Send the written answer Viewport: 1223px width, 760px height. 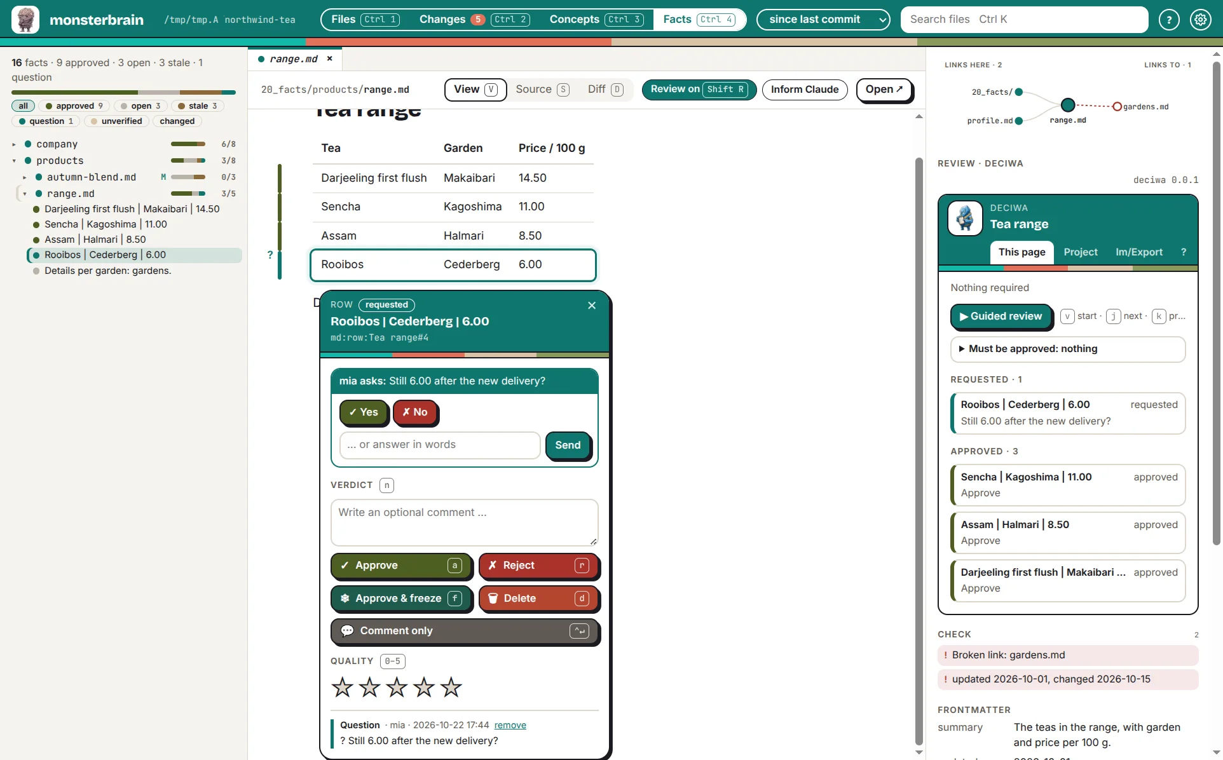[x=568, y=445]
